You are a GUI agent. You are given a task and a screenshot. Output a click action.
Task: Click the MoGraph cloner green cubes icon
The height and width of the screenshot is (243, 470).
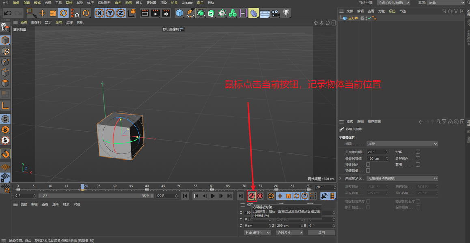(233, 13)
